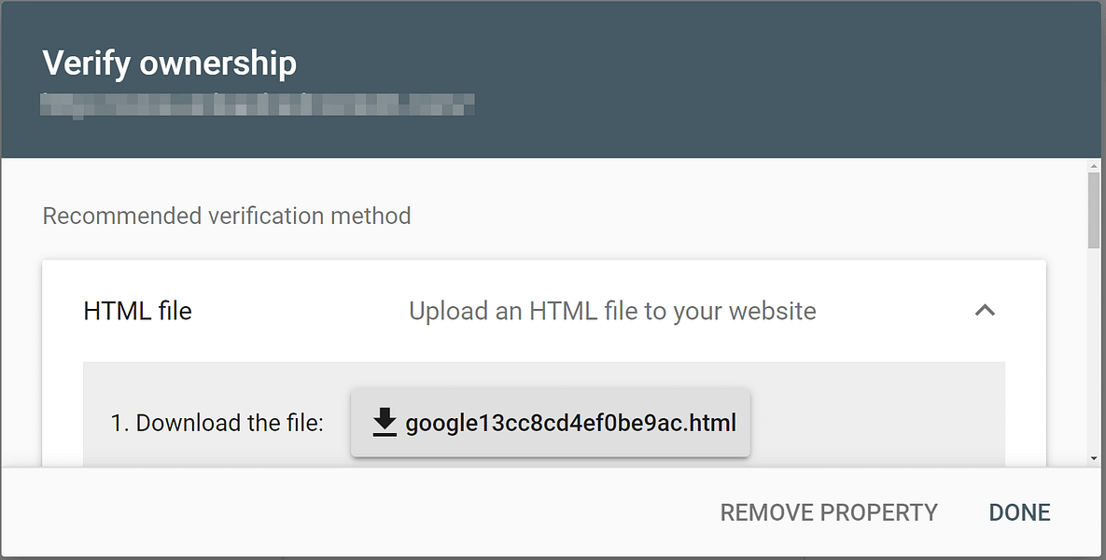Click the 'Recommended verification method' heading

226,216
